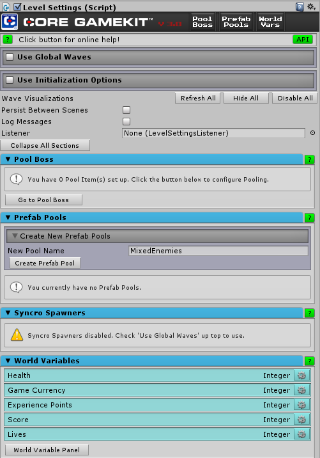The height and width of the screenshot is (458, 320).
Task: Click the Core GameKit logo icon
Action: pos(10,22)
